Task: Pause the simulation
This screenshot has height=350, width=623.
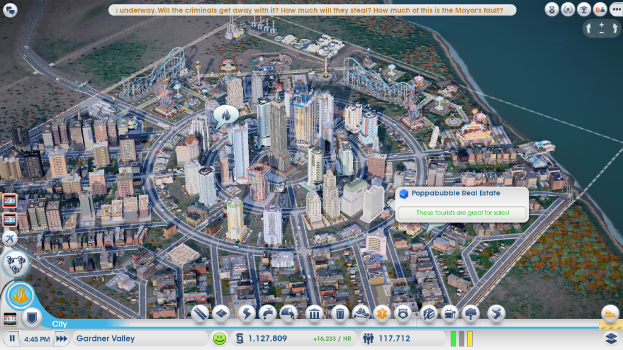Action: tap(12, 338)
